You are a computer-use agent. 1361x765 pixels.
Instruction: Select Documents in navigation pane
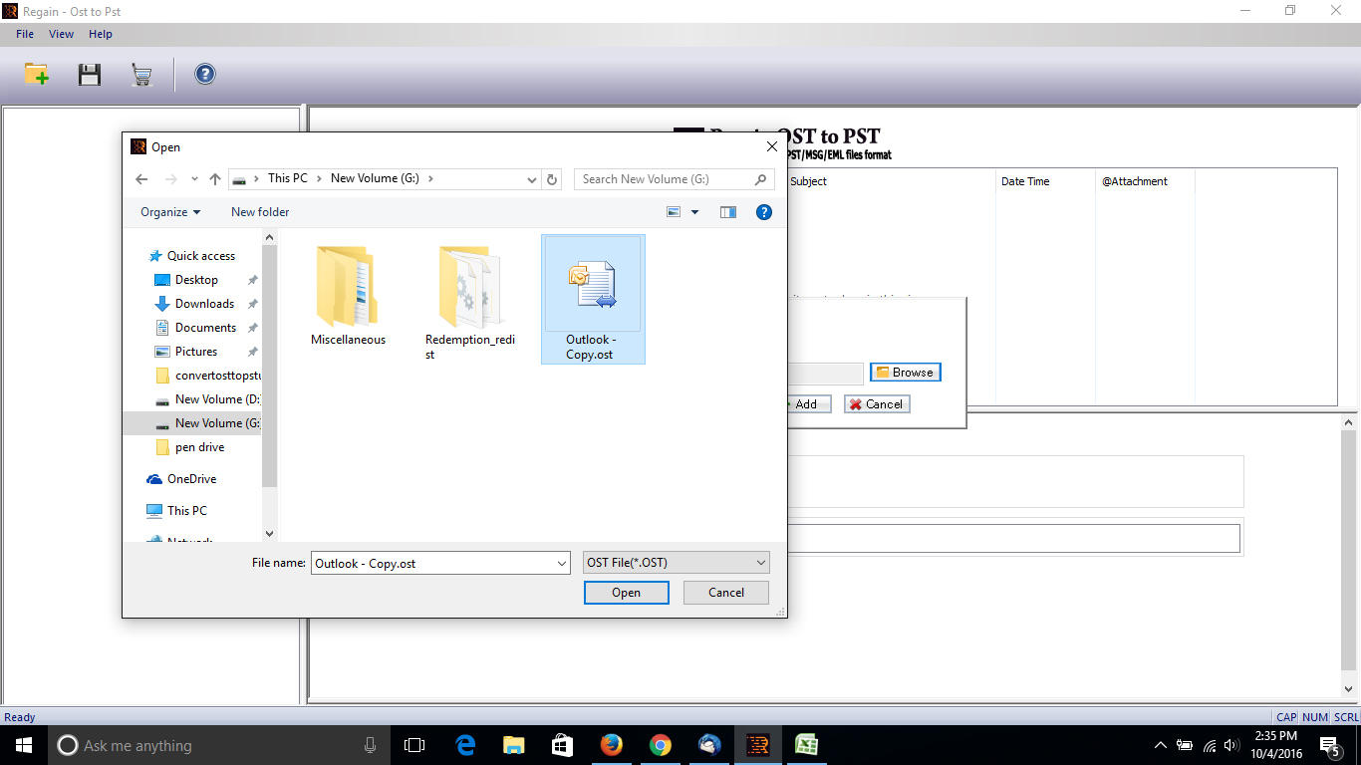point(205,328)
